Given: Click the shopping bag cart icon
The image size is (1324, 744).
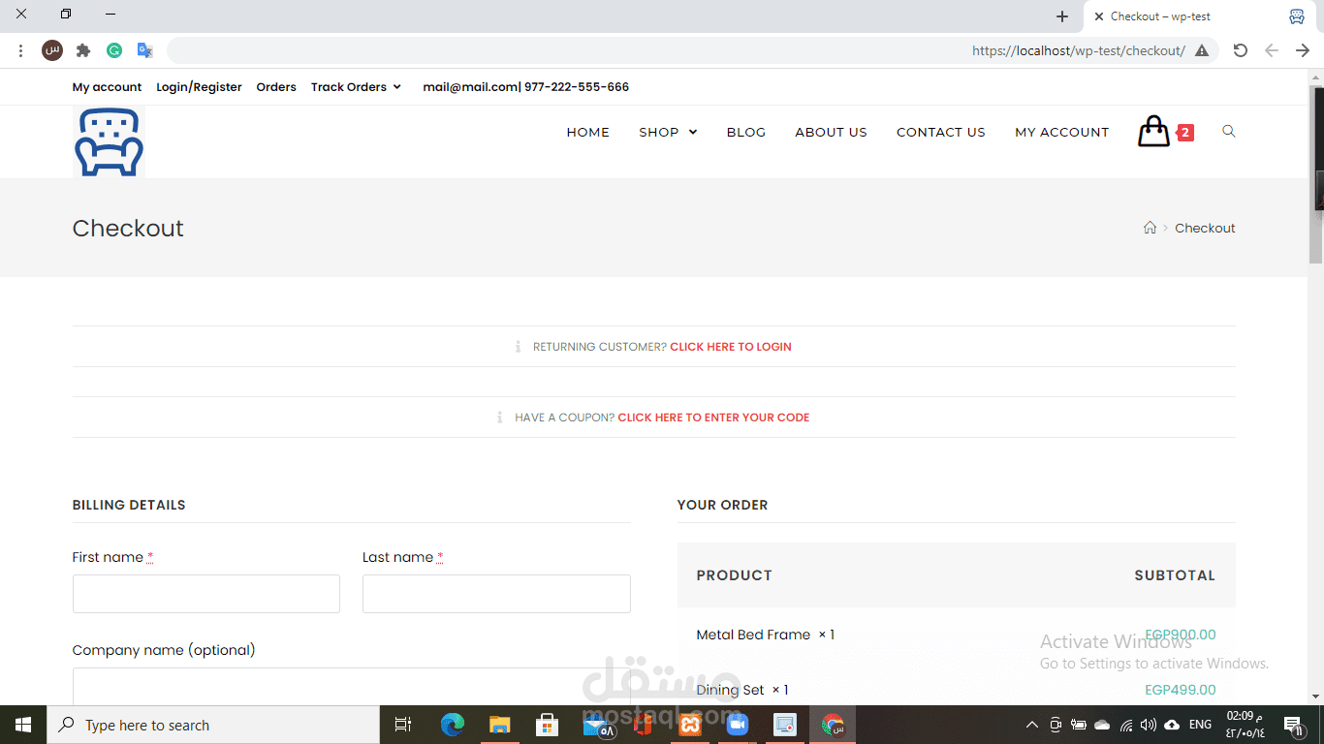Looking at the screenshot, I should 1153,132.
